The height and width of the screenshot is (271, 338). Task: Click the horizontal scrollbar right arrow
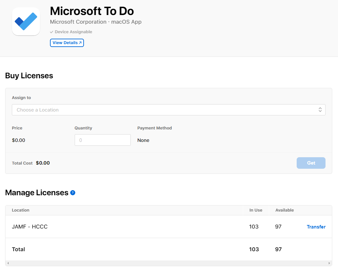(329, 263)
